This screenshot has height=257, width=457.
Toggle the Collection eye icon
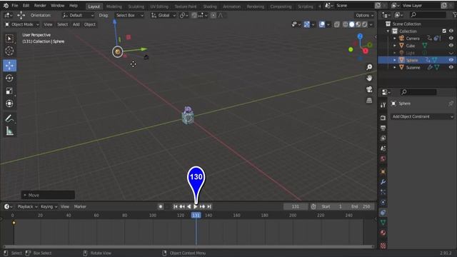(451, 31)
